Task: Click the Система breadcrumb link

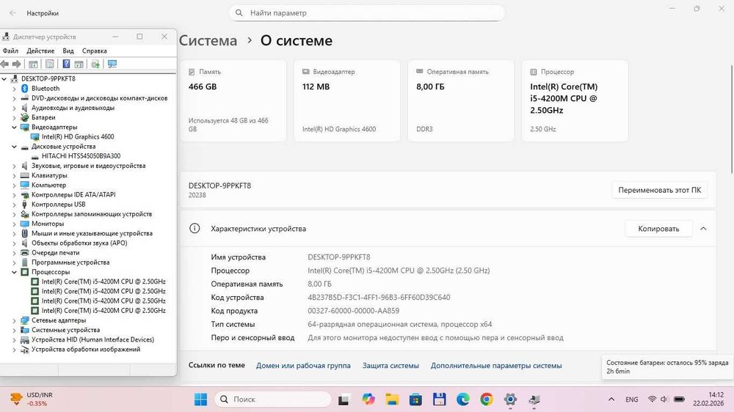Action: point(208,40)
